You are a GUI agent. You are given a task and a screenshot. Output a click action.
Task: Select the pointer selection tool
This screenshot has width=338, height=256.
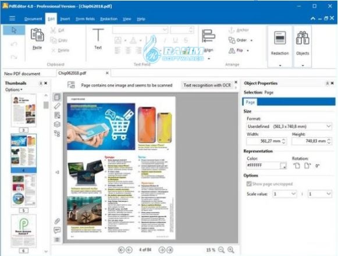tap(14, 30)
